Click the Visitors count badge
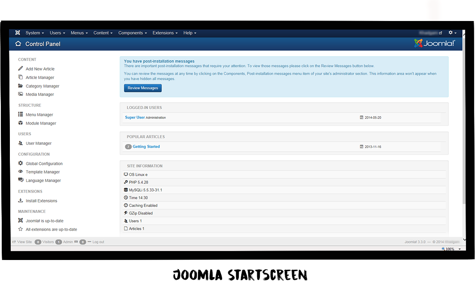Viewport: 475px width, 281px height. 38,242
